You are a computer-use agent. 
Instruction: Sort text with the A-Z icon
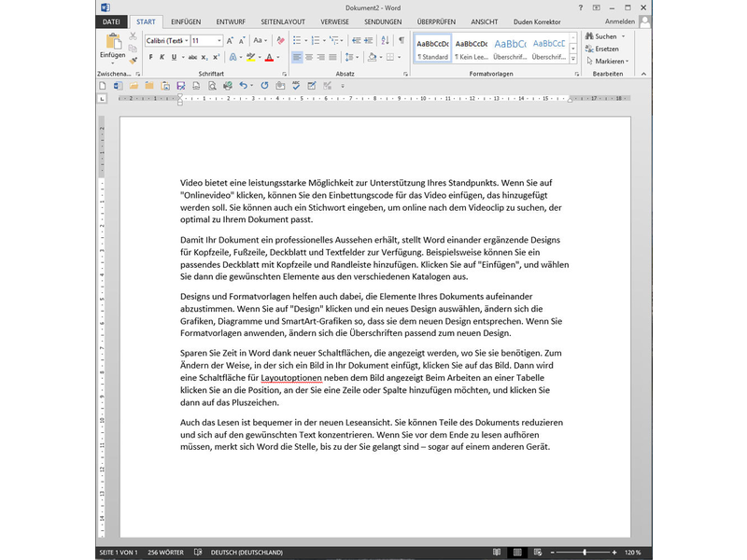pos(385,41)
